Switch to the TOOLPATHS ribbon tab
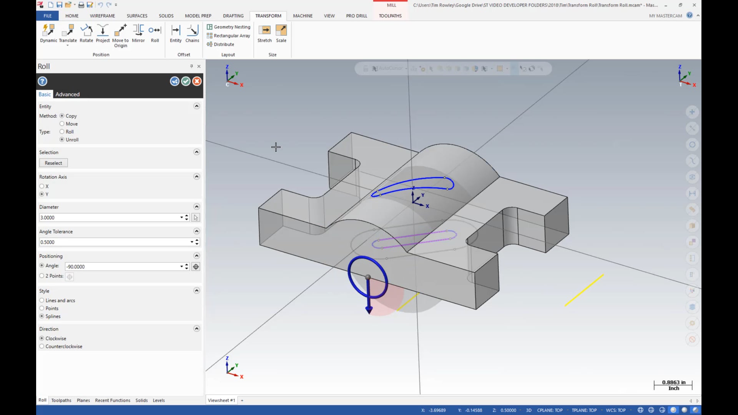 coord(390,16)
